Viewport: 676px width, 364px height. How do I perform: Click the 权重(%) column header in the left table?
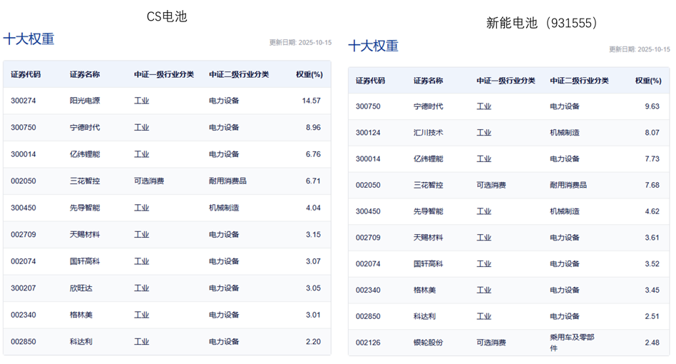point(309,74)
